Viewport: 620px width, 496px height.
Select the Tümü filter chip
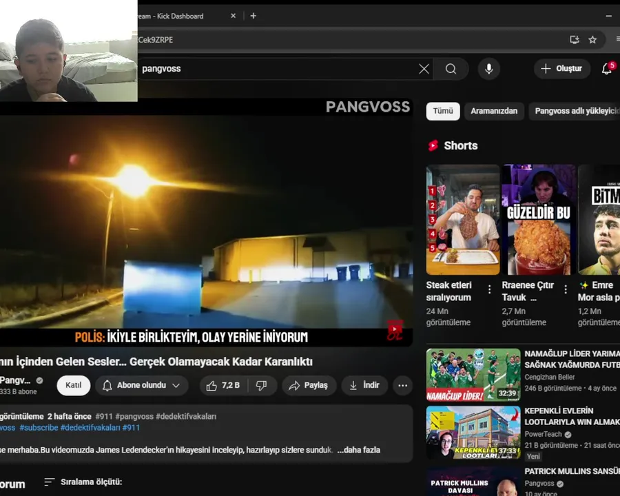[x=443, y=111]
